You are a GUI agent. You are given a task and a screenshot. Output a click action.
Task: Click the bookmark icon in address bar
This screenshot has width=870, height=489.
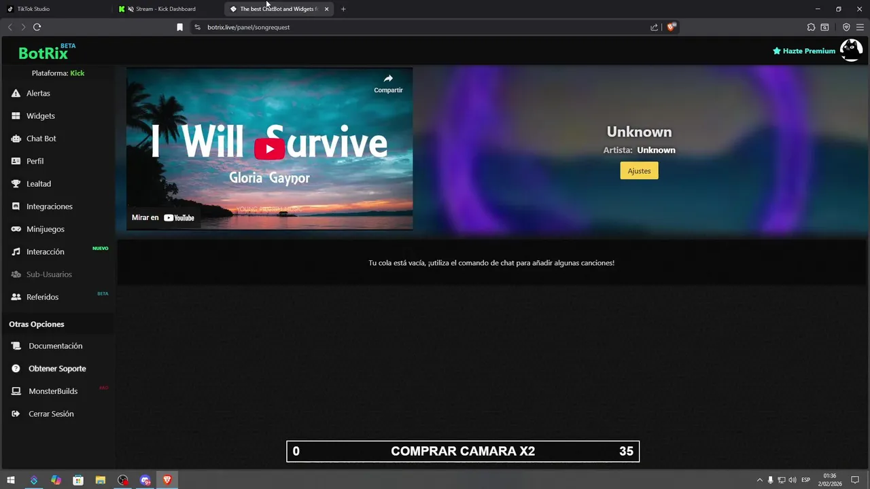tap(180, 27)
